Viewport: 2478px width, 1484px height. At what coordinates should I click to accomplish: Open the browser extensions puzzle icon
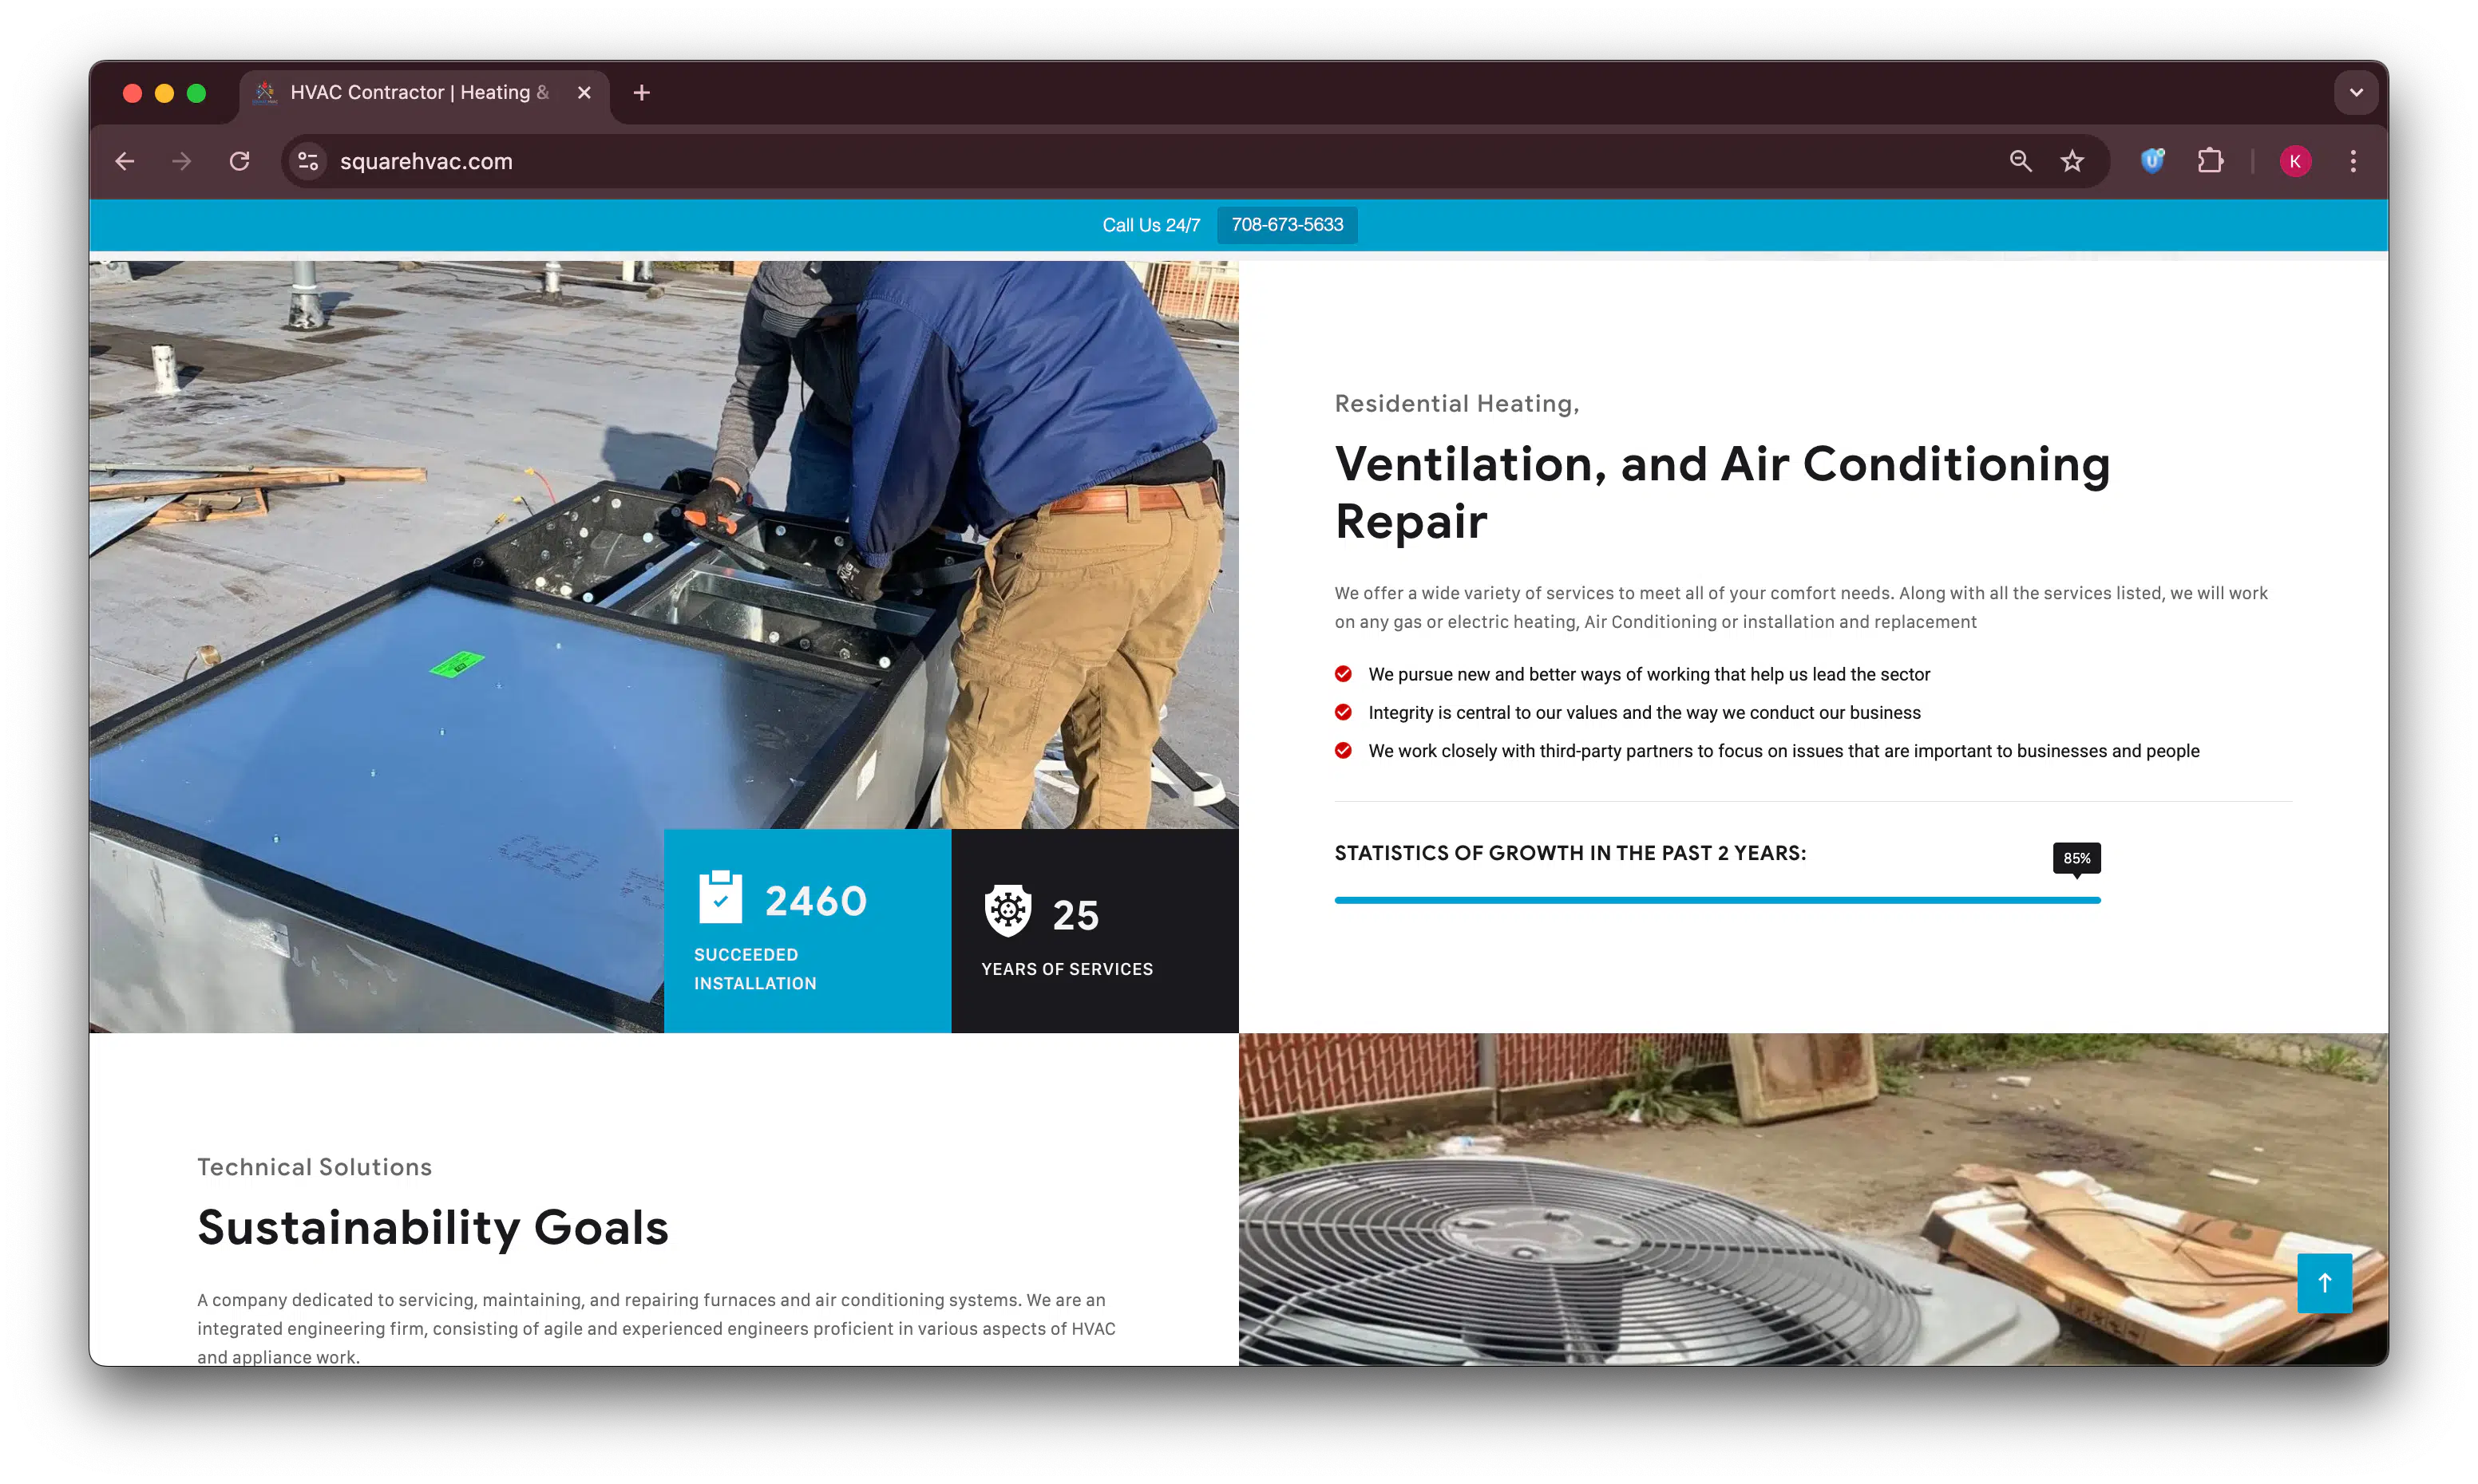point(2210,161)
